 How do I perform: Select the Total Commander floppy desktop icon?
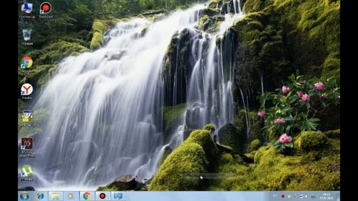(x=27, y=118)
